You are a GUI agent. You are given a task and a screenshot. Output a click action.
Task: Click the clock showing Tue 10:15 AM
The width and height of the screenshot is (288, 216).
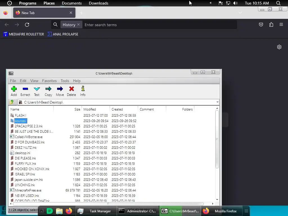coord(257,3)
